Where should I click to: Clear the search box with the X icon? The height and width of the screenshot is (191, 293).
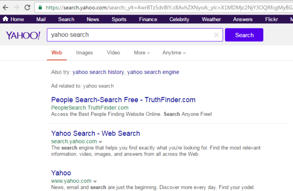(x=216, y=35)
